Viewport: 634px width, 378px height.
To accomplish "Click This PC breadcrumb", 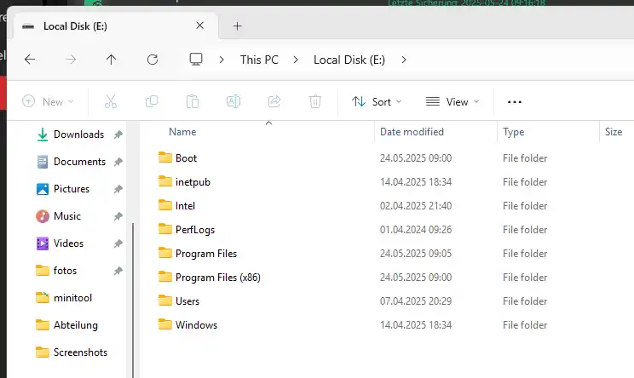I will pos(259,60).
